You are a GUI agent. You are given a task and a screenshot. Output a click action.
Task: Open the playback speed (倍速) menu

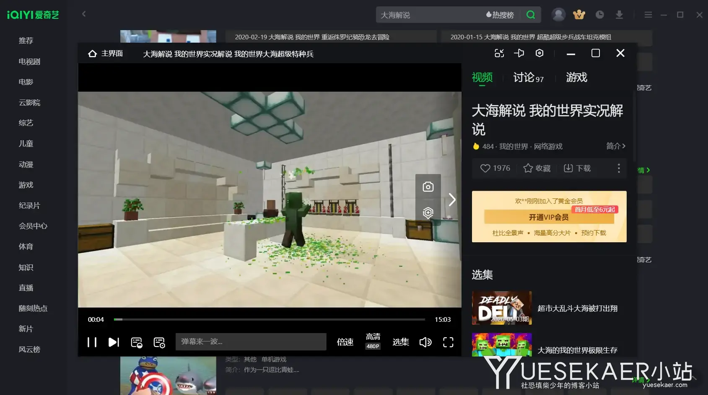(345, 342)
